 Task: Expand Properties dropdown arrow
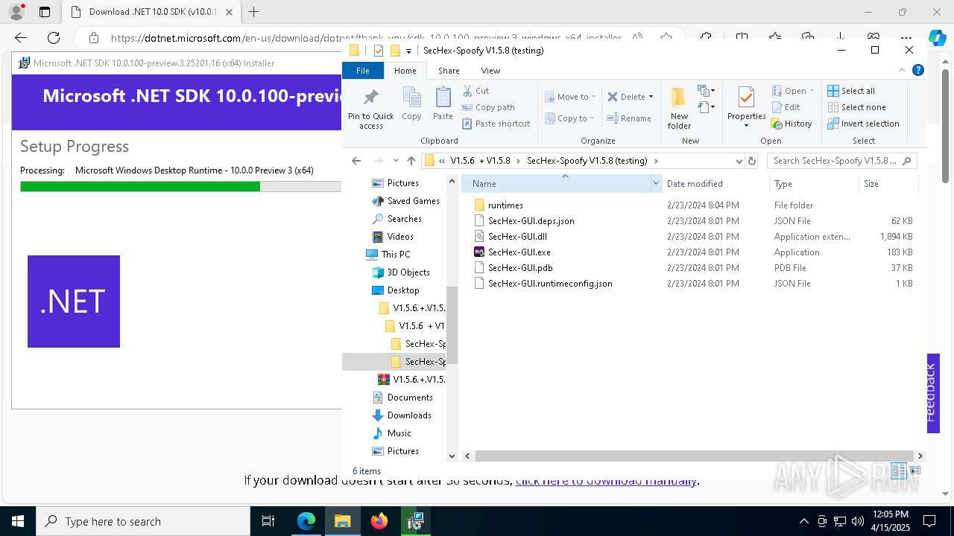pos(746,125)
